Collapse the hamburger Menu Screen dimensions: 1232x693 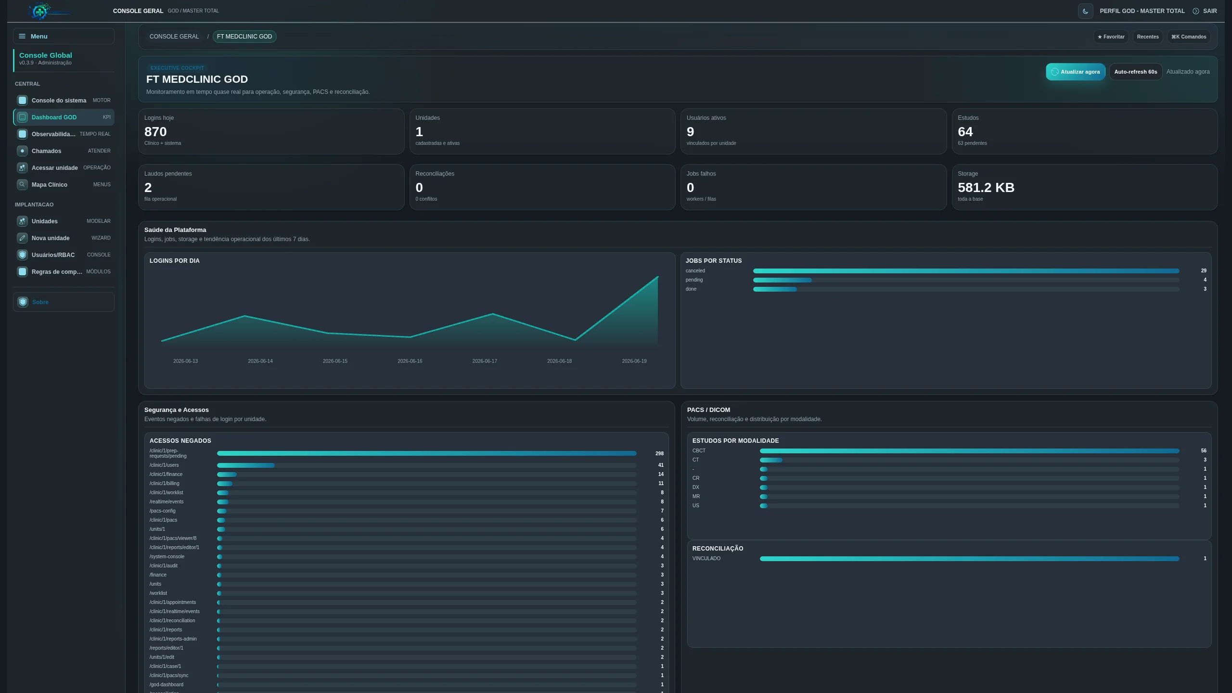(64, 36)
